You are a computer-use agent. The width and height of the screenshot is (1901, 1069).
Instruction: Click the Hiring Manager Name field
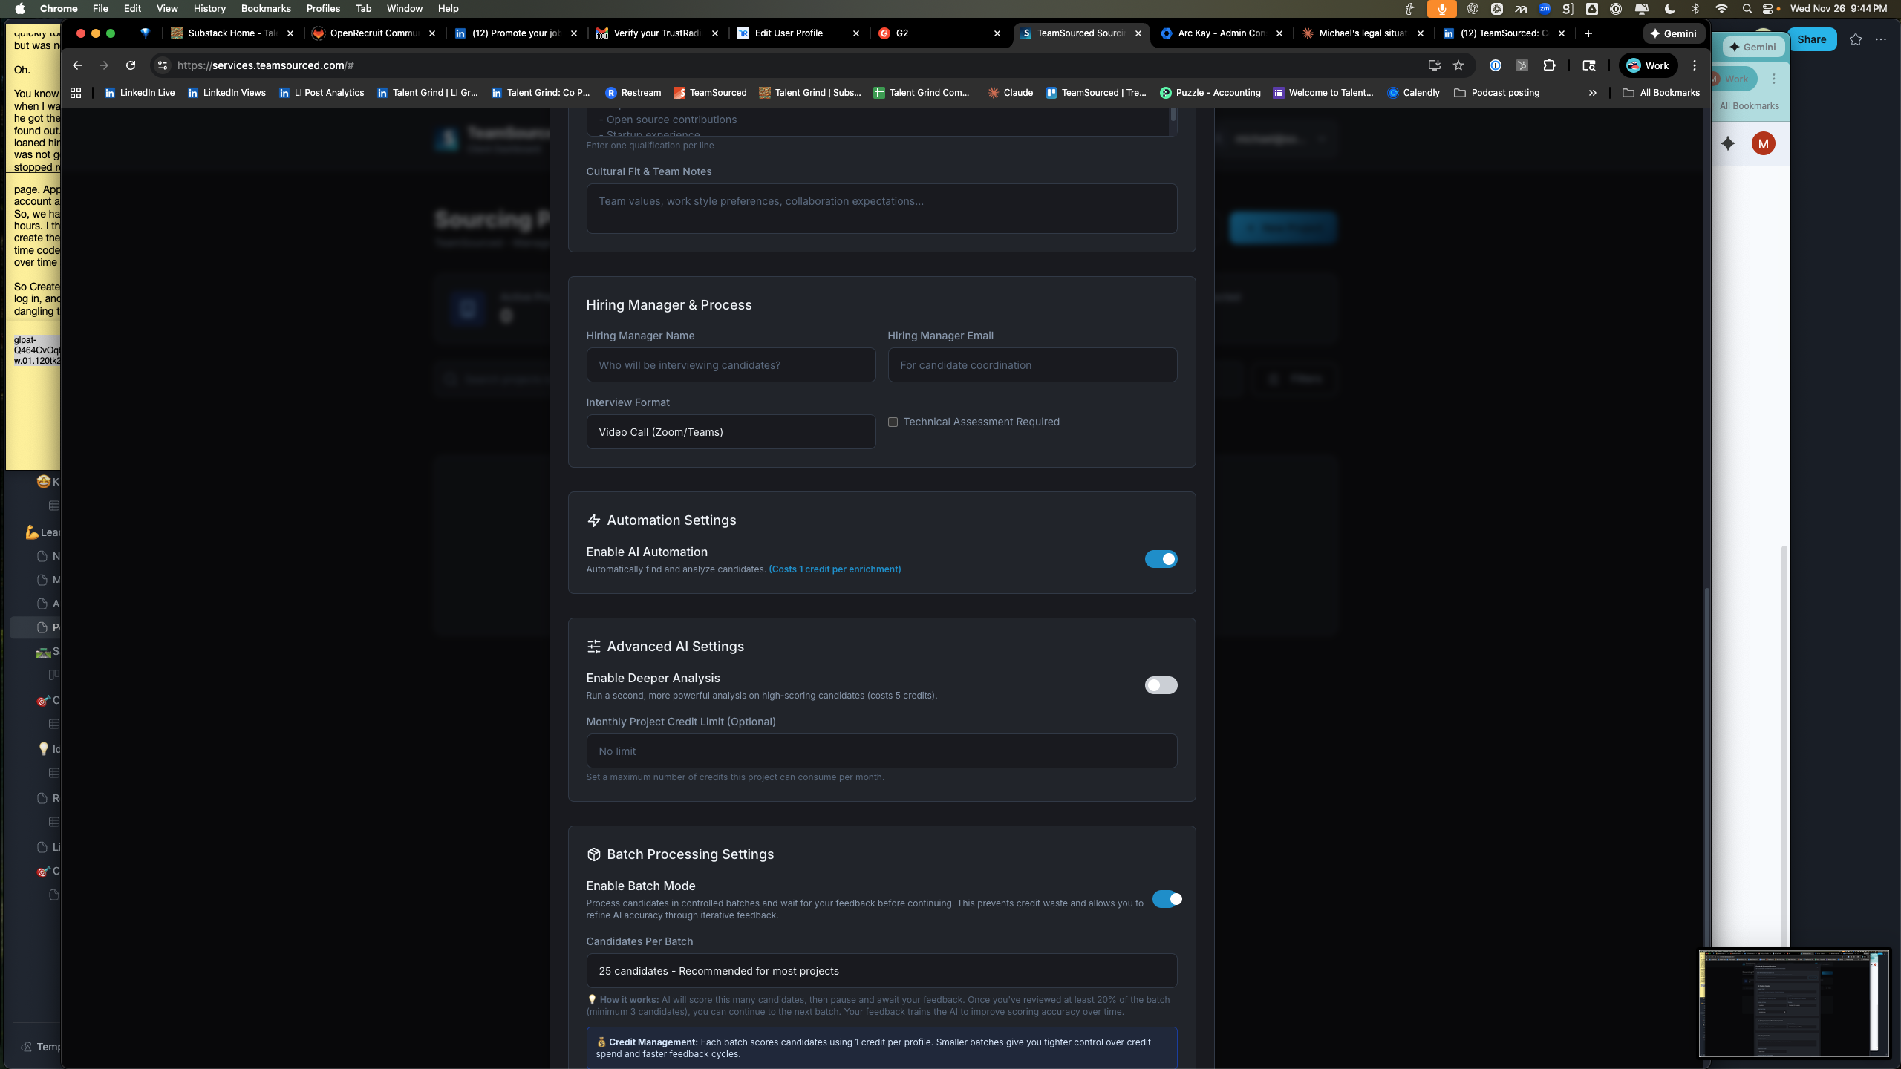click(731, 365)
